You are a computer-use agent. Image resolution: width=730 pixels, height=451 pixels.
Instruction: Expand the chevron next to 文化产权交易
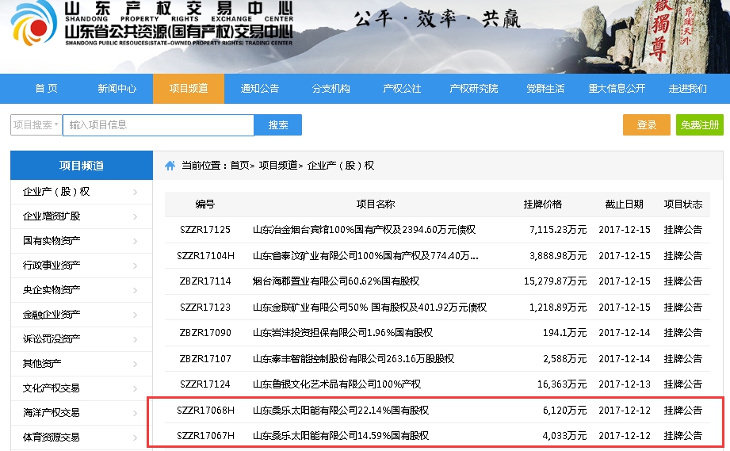click(135, 388)
